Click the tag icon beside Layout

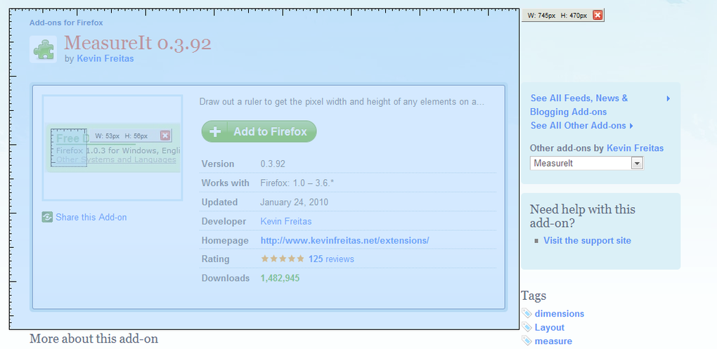coord(527,327)
